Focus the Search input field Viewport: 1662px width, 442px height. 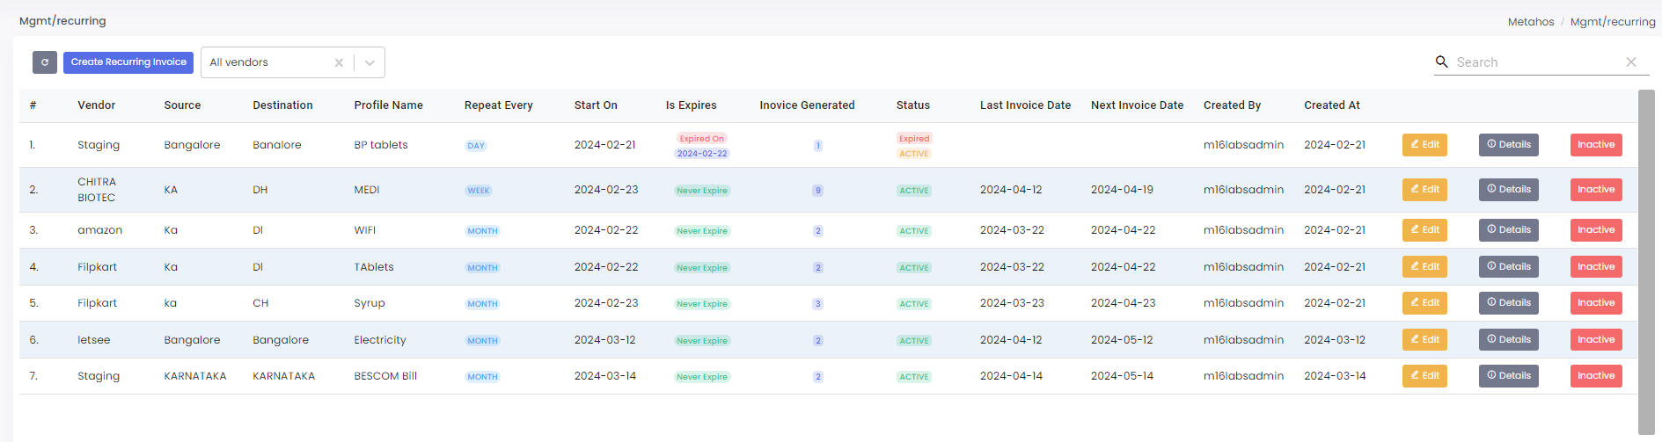point(1536,62)
